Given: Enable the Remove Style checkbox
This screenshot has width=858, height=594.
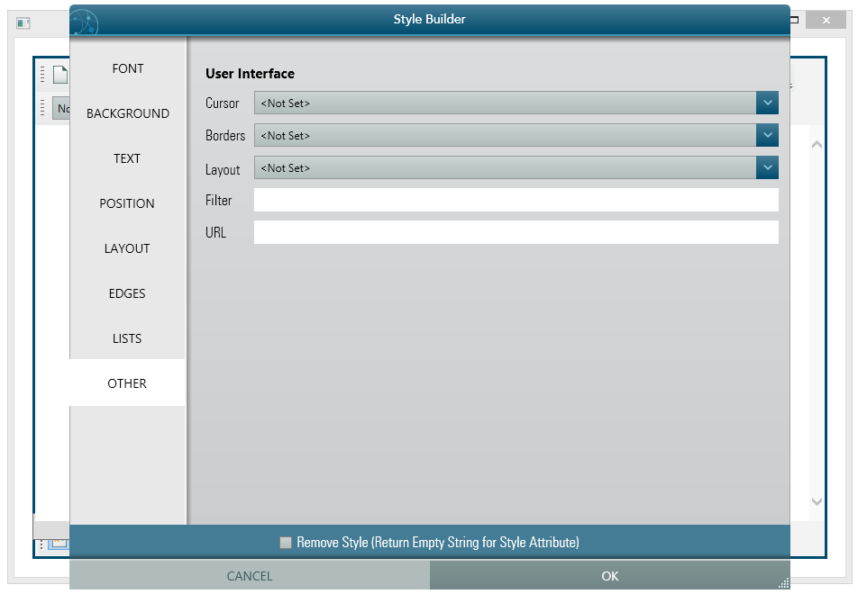Looking at the screenshot, I should [x=286, y=542].
